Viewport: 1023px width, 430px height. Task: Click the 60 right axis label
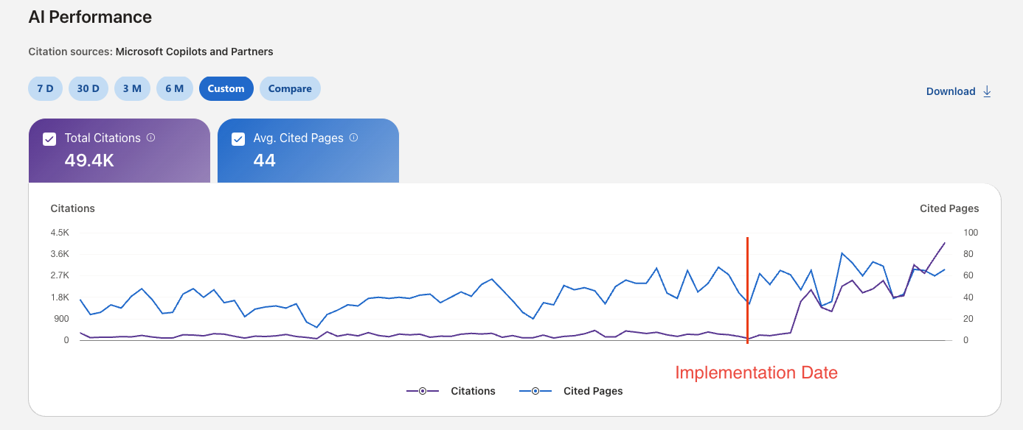pyautogui.click(x=968, y=275)
